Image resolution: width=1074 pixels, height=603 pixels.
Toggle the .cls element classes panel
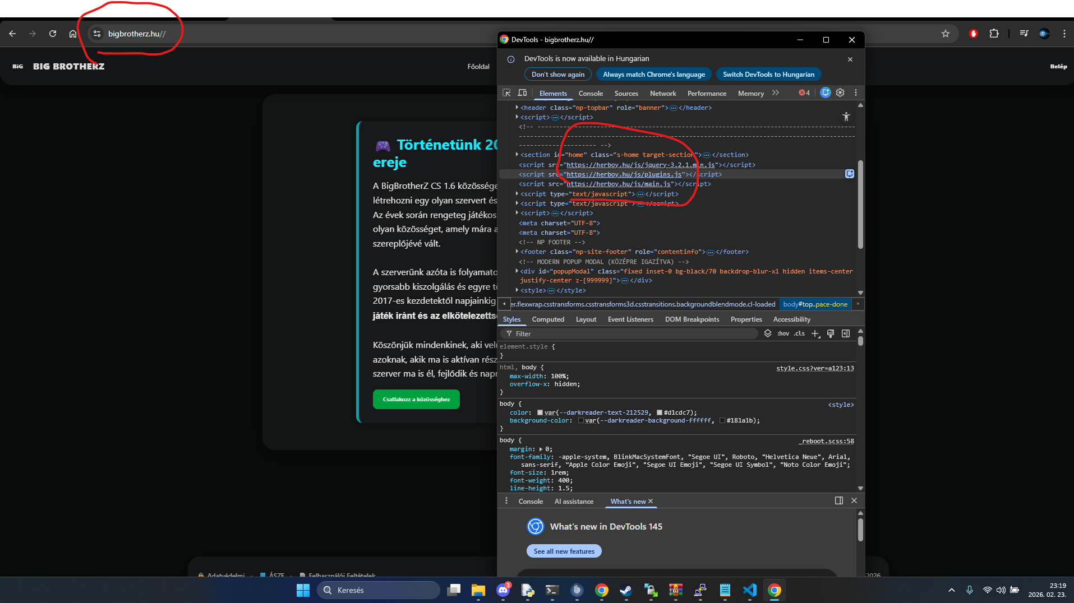[x=799, y=334]
